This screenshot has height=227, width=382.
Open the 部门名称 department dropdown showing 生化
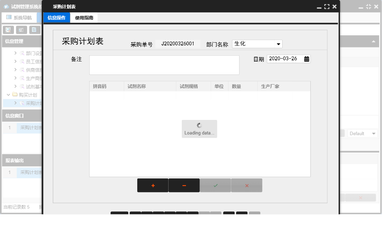(x=278, y=44)
